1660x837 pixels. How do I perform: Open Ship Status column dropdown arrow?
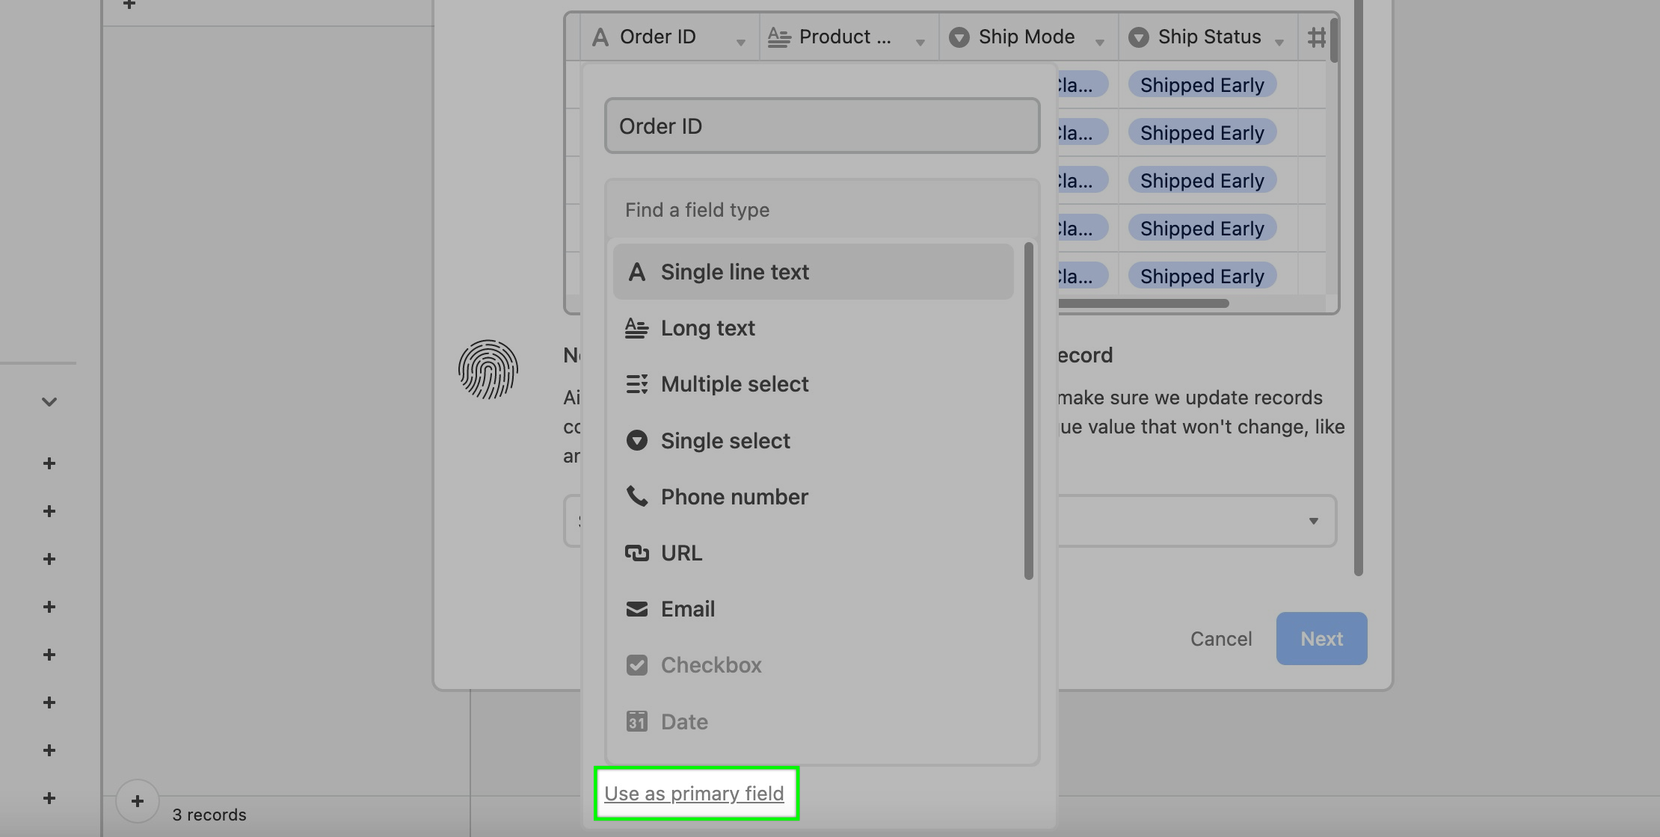[1279, 43]
